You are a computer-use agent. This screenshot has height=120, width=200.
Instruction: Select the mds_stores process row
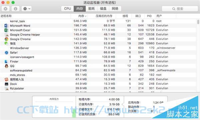[98, 75]
